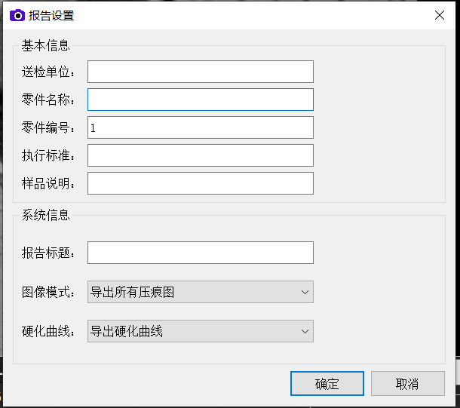The image size is (460, 408).
Task: Focus the 送检单位 text input box
Action: 200,72
